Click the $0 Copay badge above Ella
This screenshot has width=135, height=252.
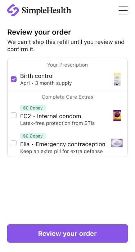33,136
